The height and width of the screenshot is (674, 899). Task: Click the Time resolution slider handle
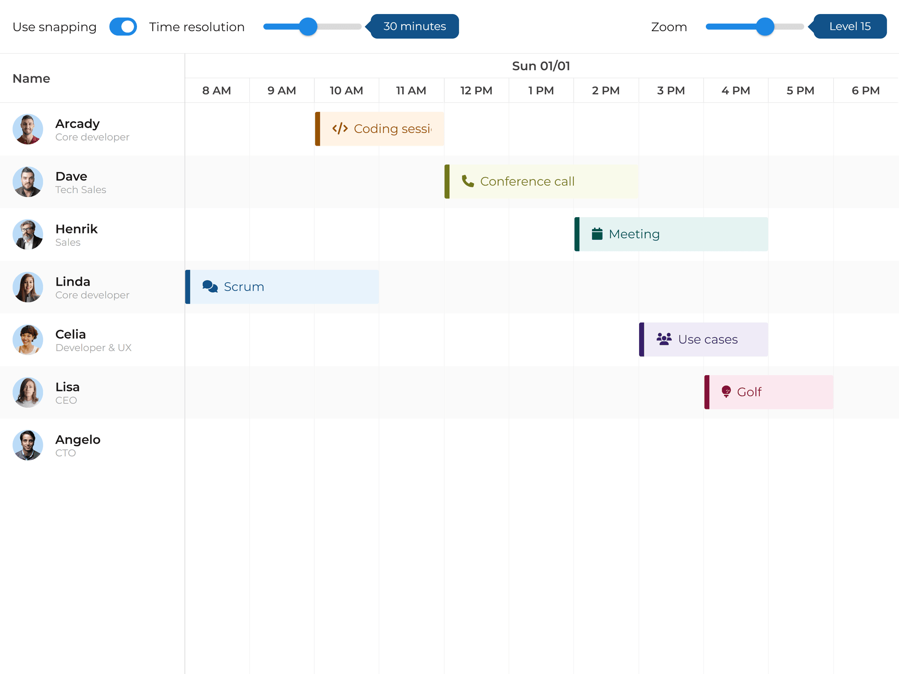point(309,27)
